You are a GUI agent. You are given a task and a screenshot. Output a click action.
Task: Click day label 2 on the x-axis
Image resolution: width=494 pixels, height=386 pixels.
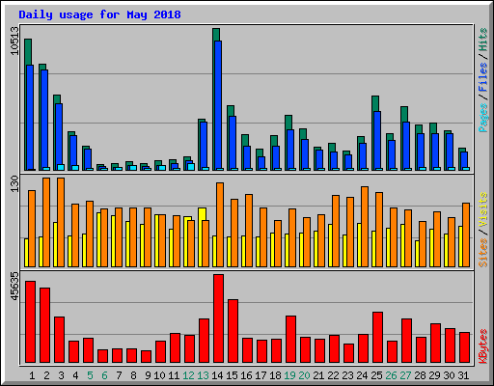point(46,375)
